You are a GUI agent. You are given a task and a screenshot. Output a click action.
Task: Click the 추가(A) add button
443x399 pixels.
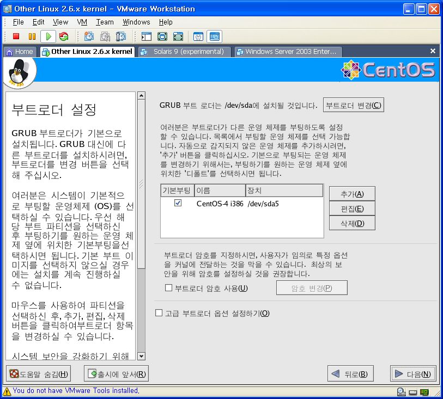point(351,194)
